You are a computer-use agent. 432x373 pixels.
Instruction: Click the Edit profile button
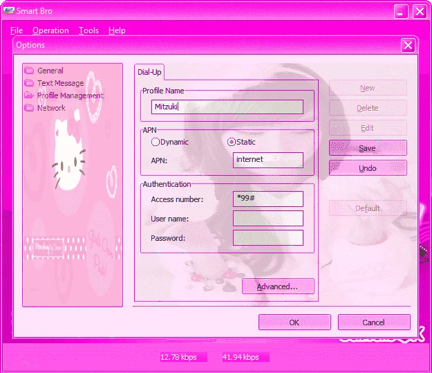coord(368,128)
